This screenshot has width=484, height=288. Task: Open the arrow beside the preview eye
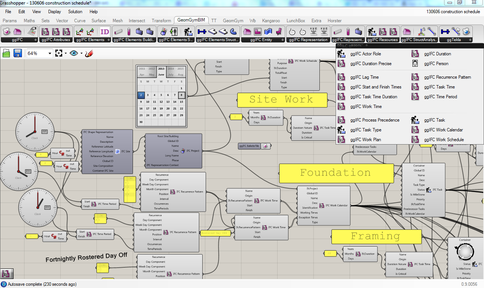81,53
